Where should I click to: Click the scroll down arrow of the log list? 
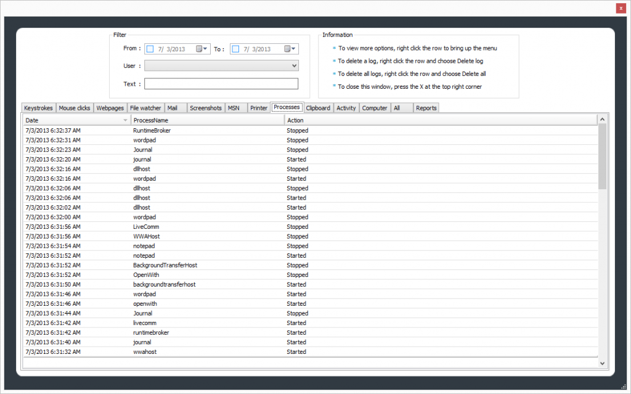click(603, 364)
